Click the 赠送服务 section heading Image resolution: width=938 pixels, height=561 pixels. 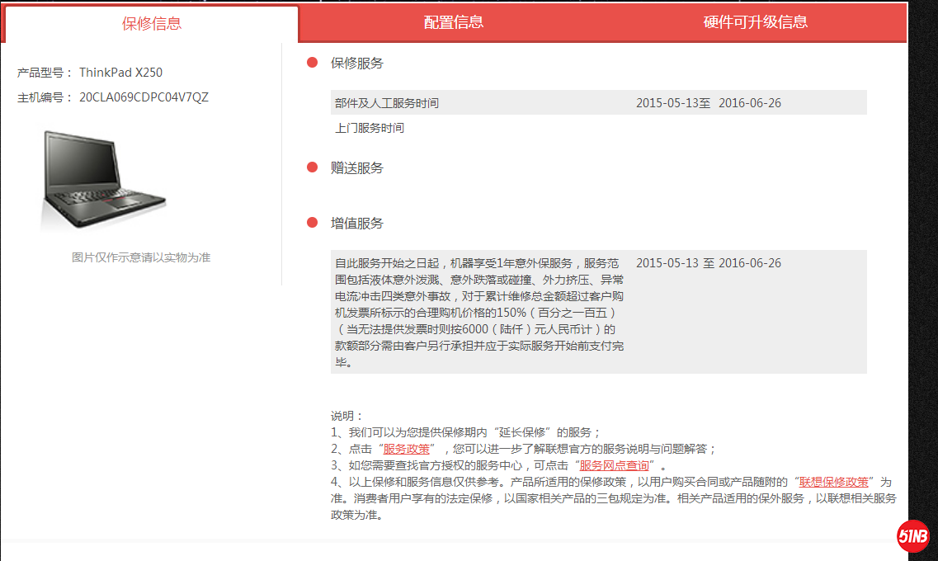point(357,167)
